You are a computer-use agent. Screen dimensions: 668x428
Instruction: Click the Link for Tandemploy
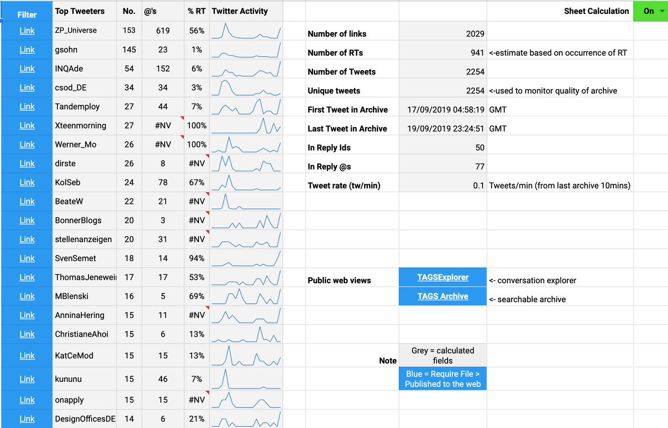click(x=27, y=106)
